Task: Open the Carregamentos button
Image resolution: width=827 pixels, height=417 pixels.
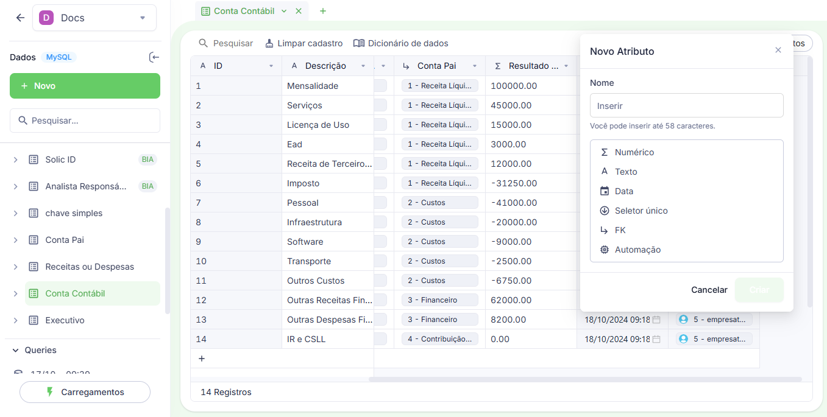Action: [85, 392]
